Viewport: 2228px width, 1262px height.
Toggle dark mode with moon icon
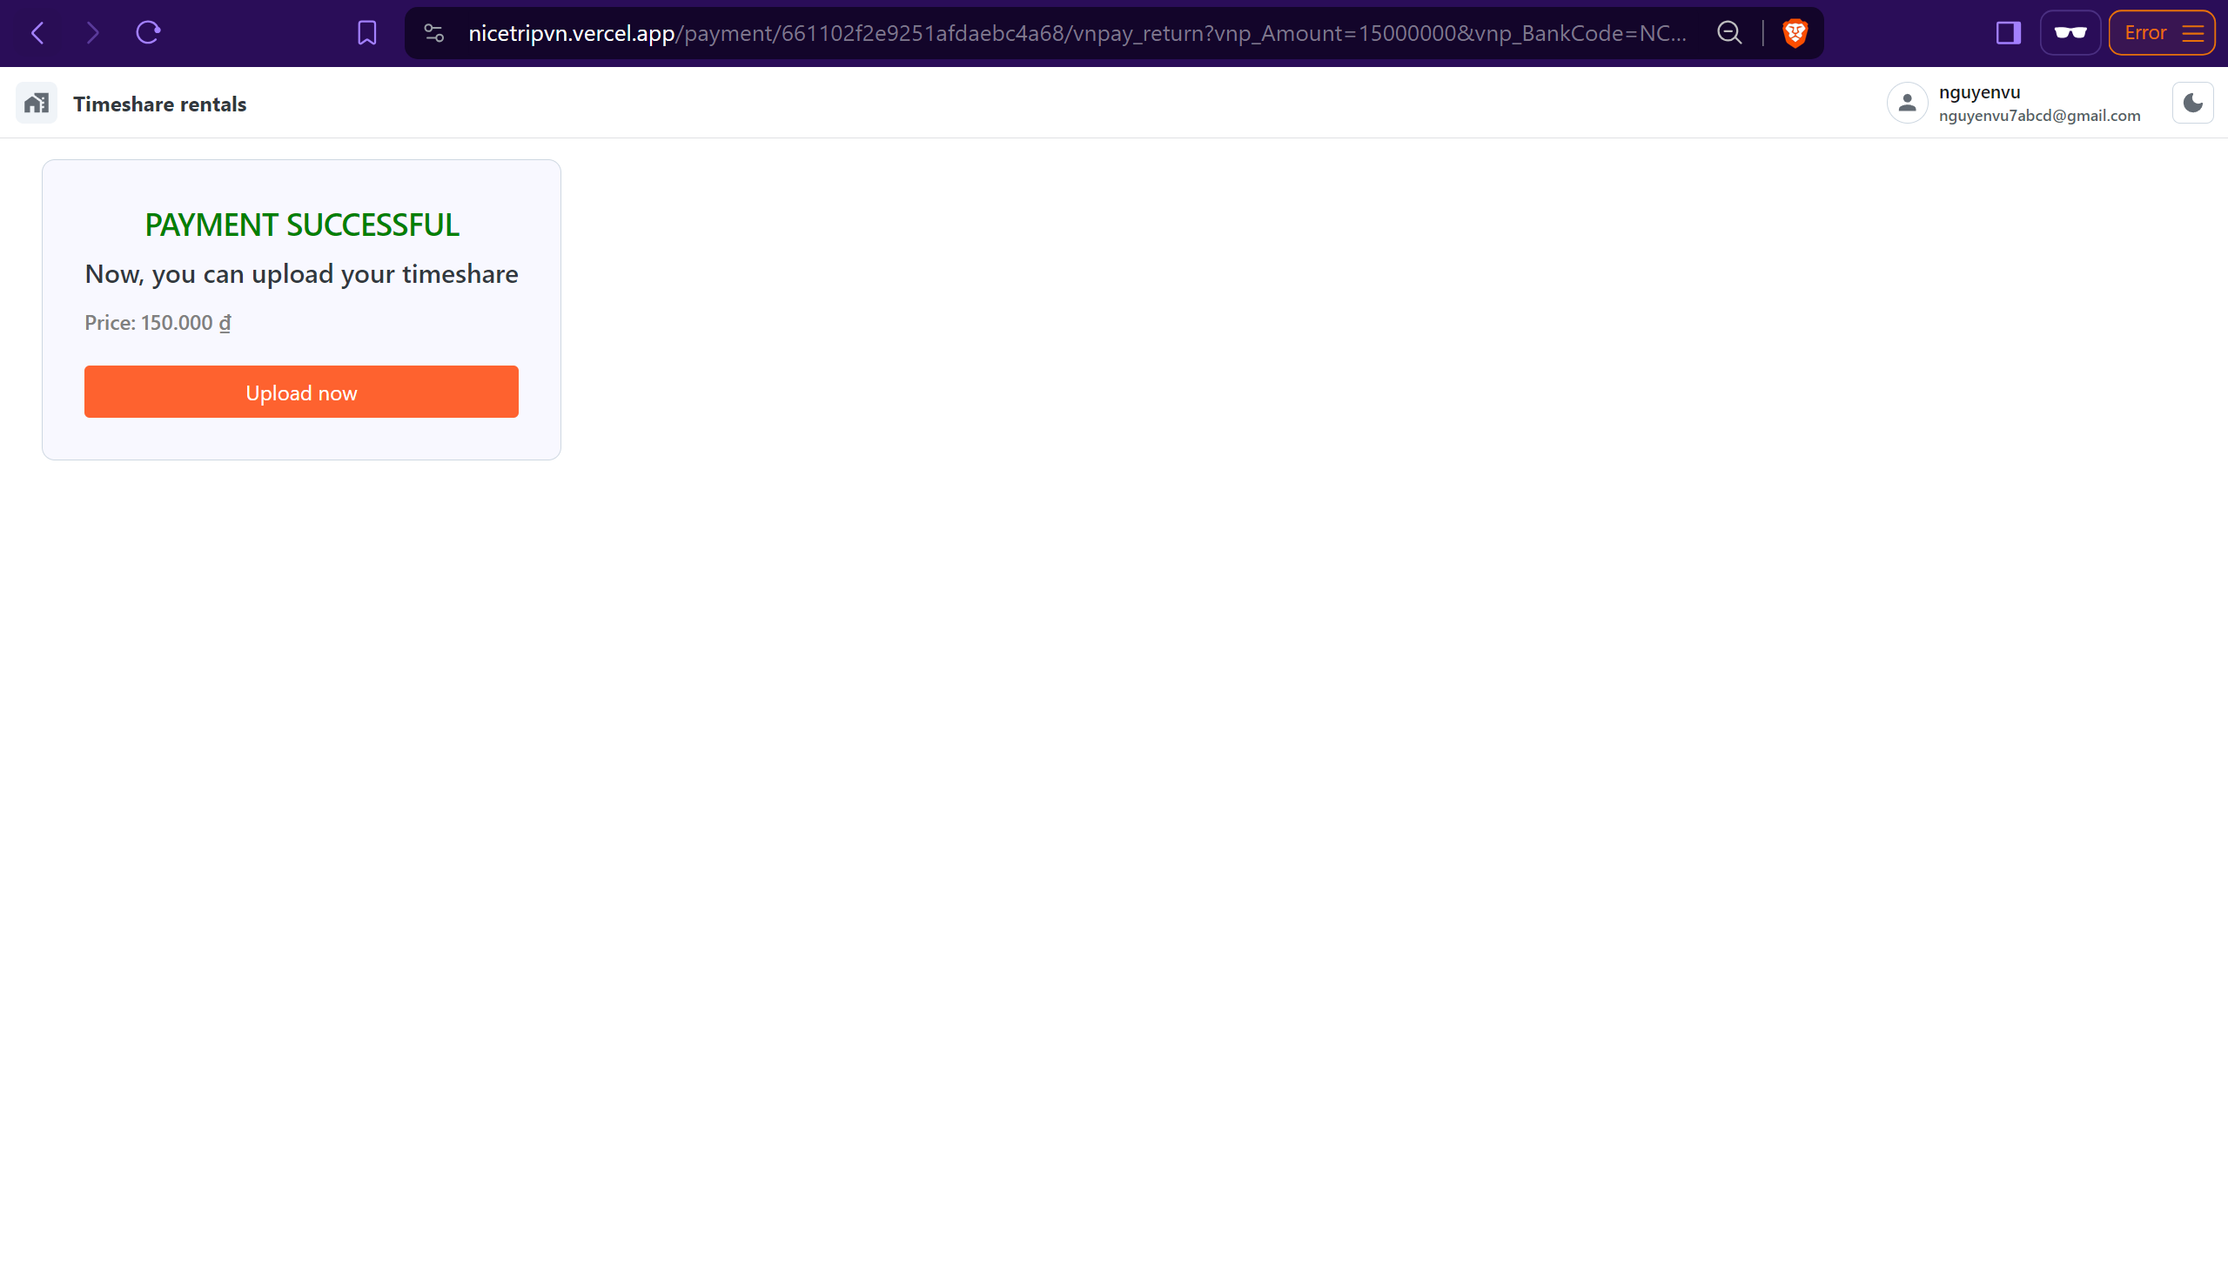coord(2191,103)
